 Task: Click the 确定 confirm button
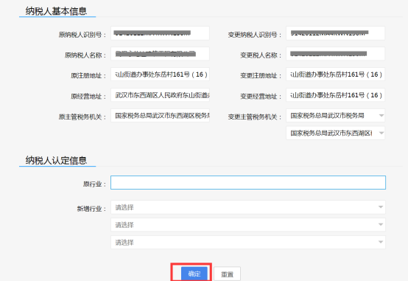194,274
